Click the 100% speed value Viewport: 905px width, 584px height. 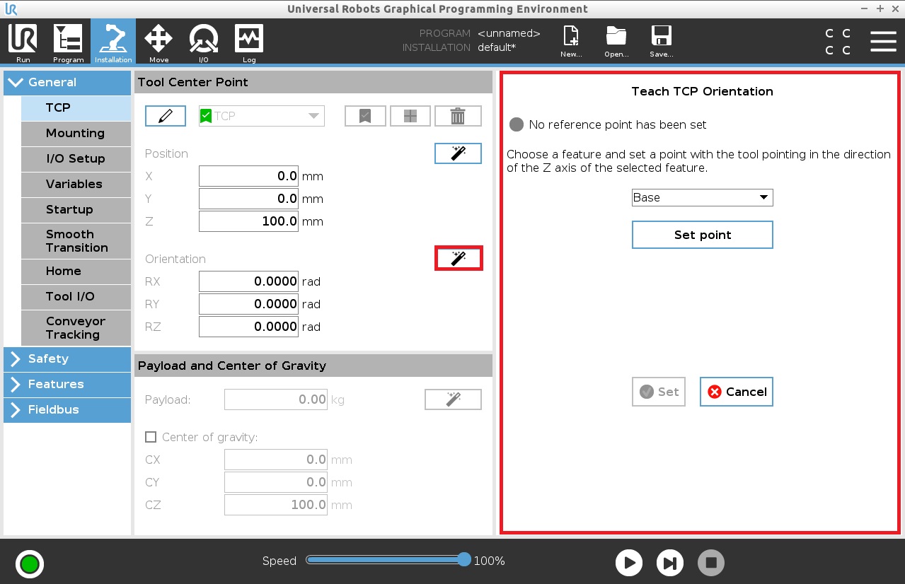(x=490, y=561)
